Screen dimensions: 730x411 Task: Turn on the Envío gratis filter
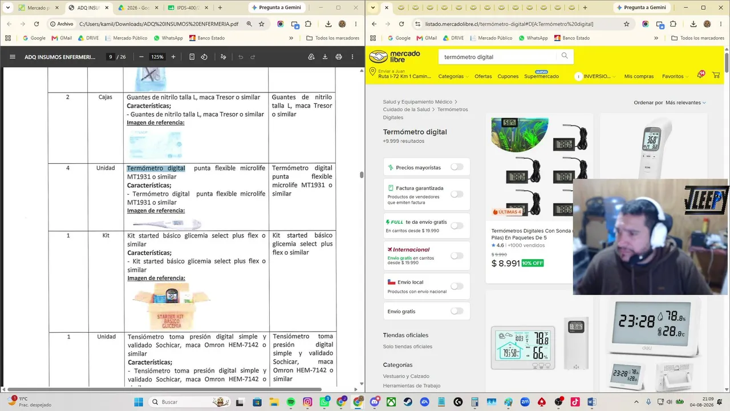[x=457, y=311]
